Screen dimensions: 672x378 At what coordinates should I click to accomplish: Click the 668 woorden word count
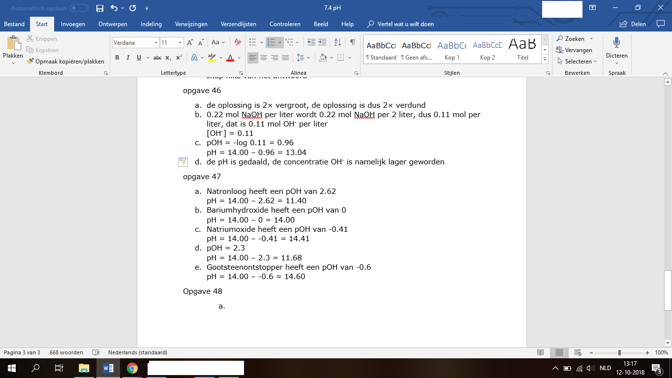point(66,352)
